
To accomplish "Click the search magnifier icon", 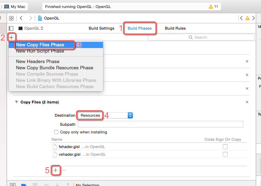I will click(x=191, y=37).
